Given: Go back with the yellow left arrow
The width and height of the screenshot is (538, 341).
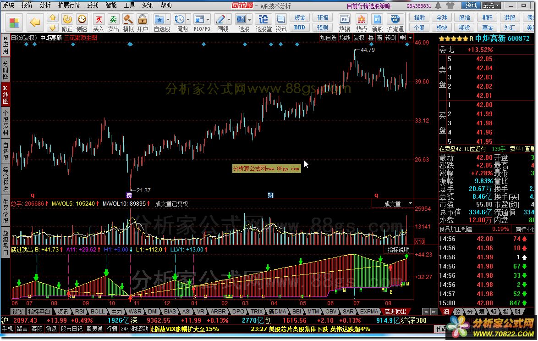Looking at the screenshot, I should point(35,22).
